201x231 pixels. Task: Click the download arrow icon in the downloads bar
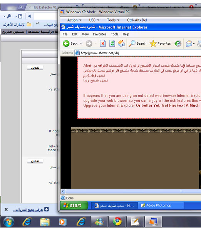47,209
